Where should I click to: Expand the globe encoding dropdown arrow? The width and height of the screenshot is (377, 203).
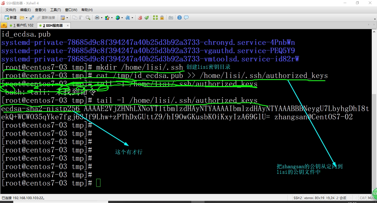122,18
